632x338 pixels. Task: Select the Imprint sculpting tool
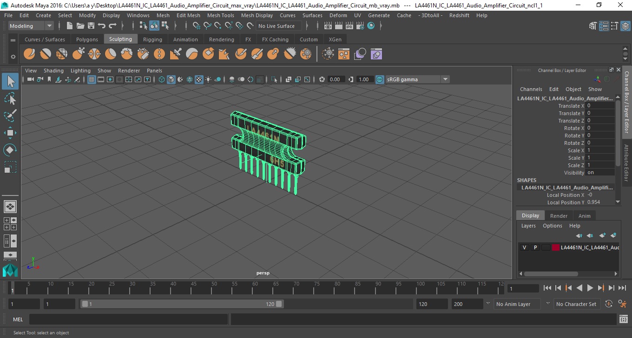[x=176, y=54]
